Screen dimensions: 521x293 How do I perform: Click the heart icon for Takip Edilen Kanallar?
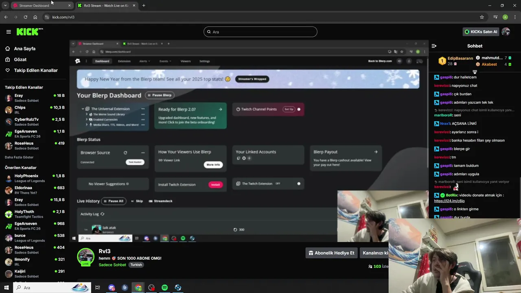pos(8,70)
